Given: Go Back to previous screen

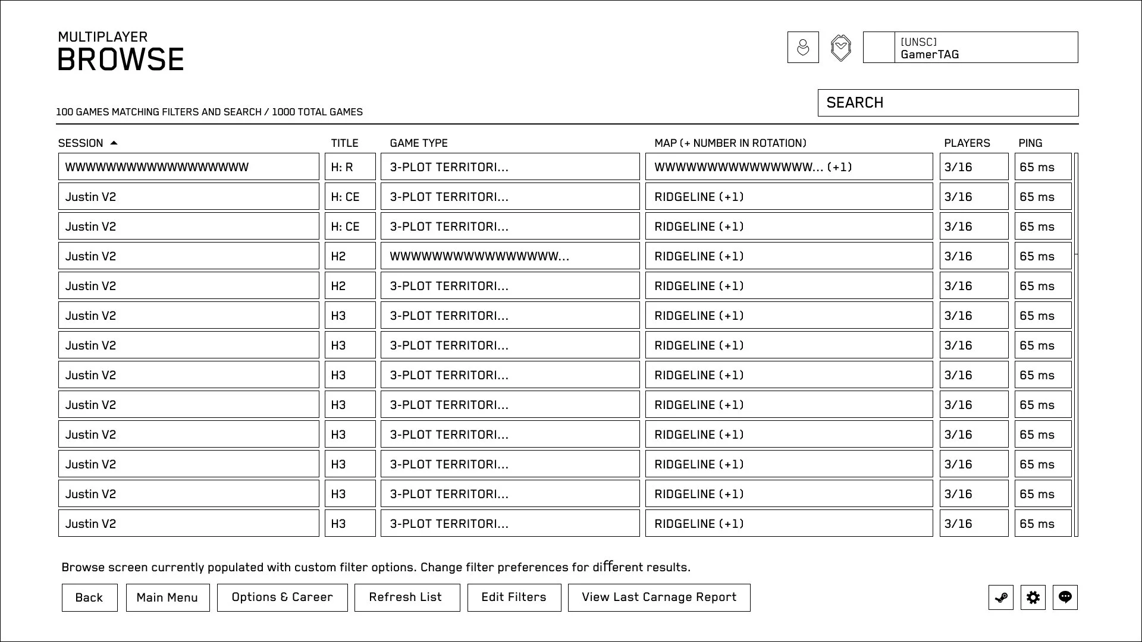Looking at the screenshot, I should point(89,597).
